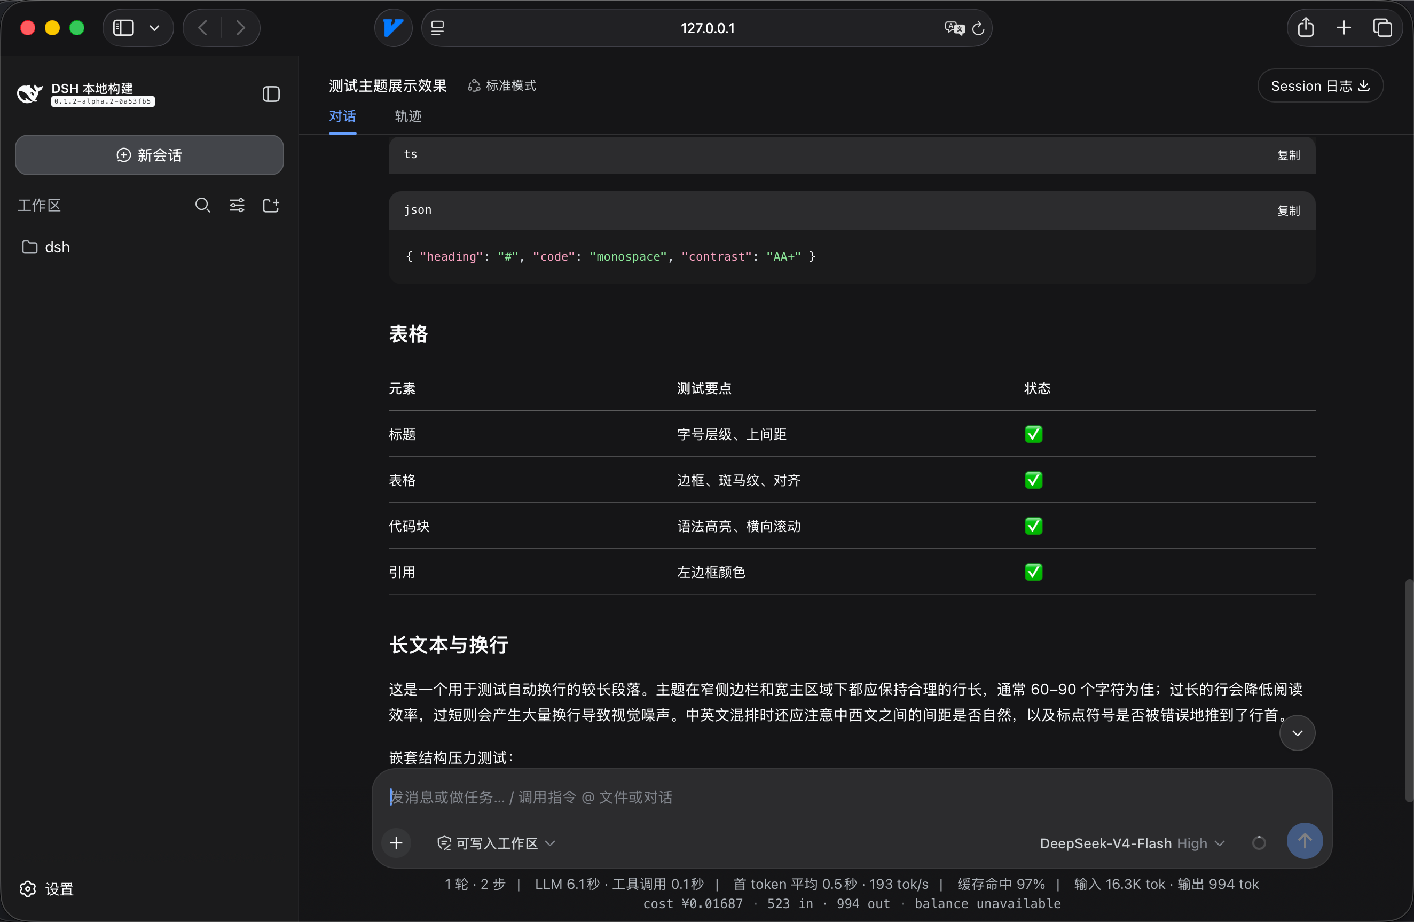Open workspace filter settings sliders icon

click(237, 206)
